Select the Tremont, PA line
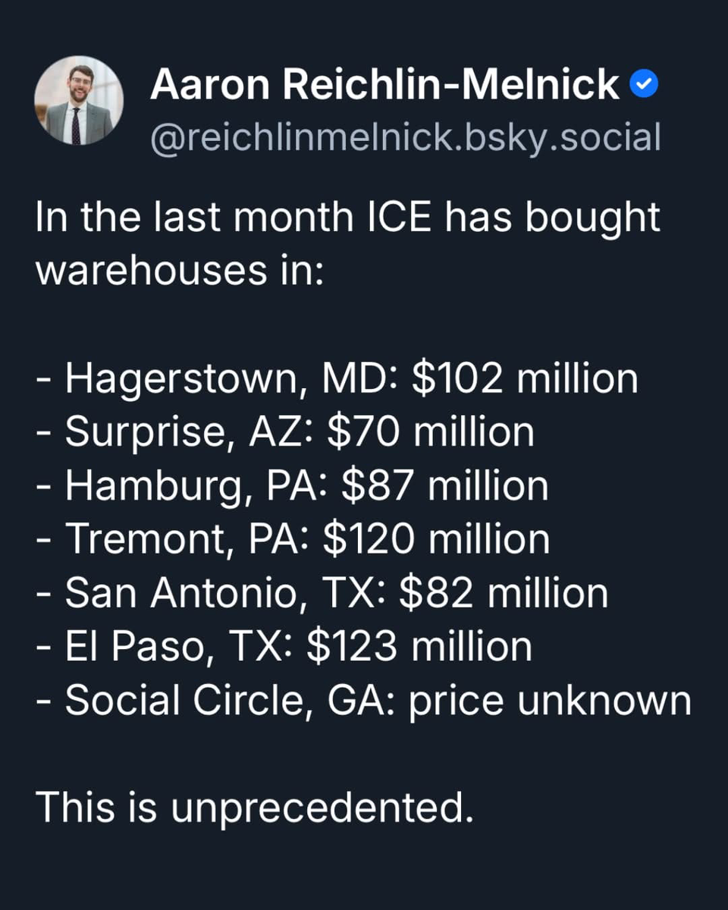The width and height of the screenshot is (728, 910). click(292, 538)
